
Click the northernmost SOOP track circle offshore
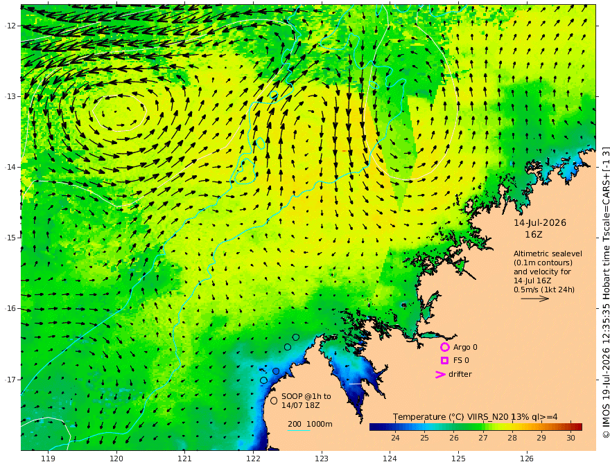(296, 337)
